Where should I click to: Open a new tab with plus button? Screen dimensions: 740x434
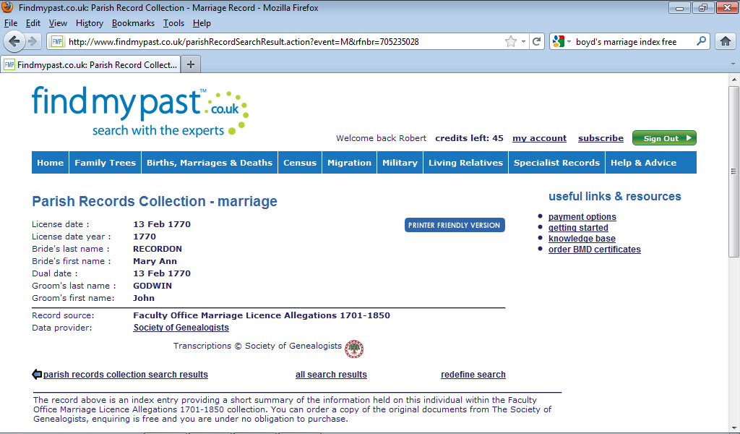click(x=191, y=64)
